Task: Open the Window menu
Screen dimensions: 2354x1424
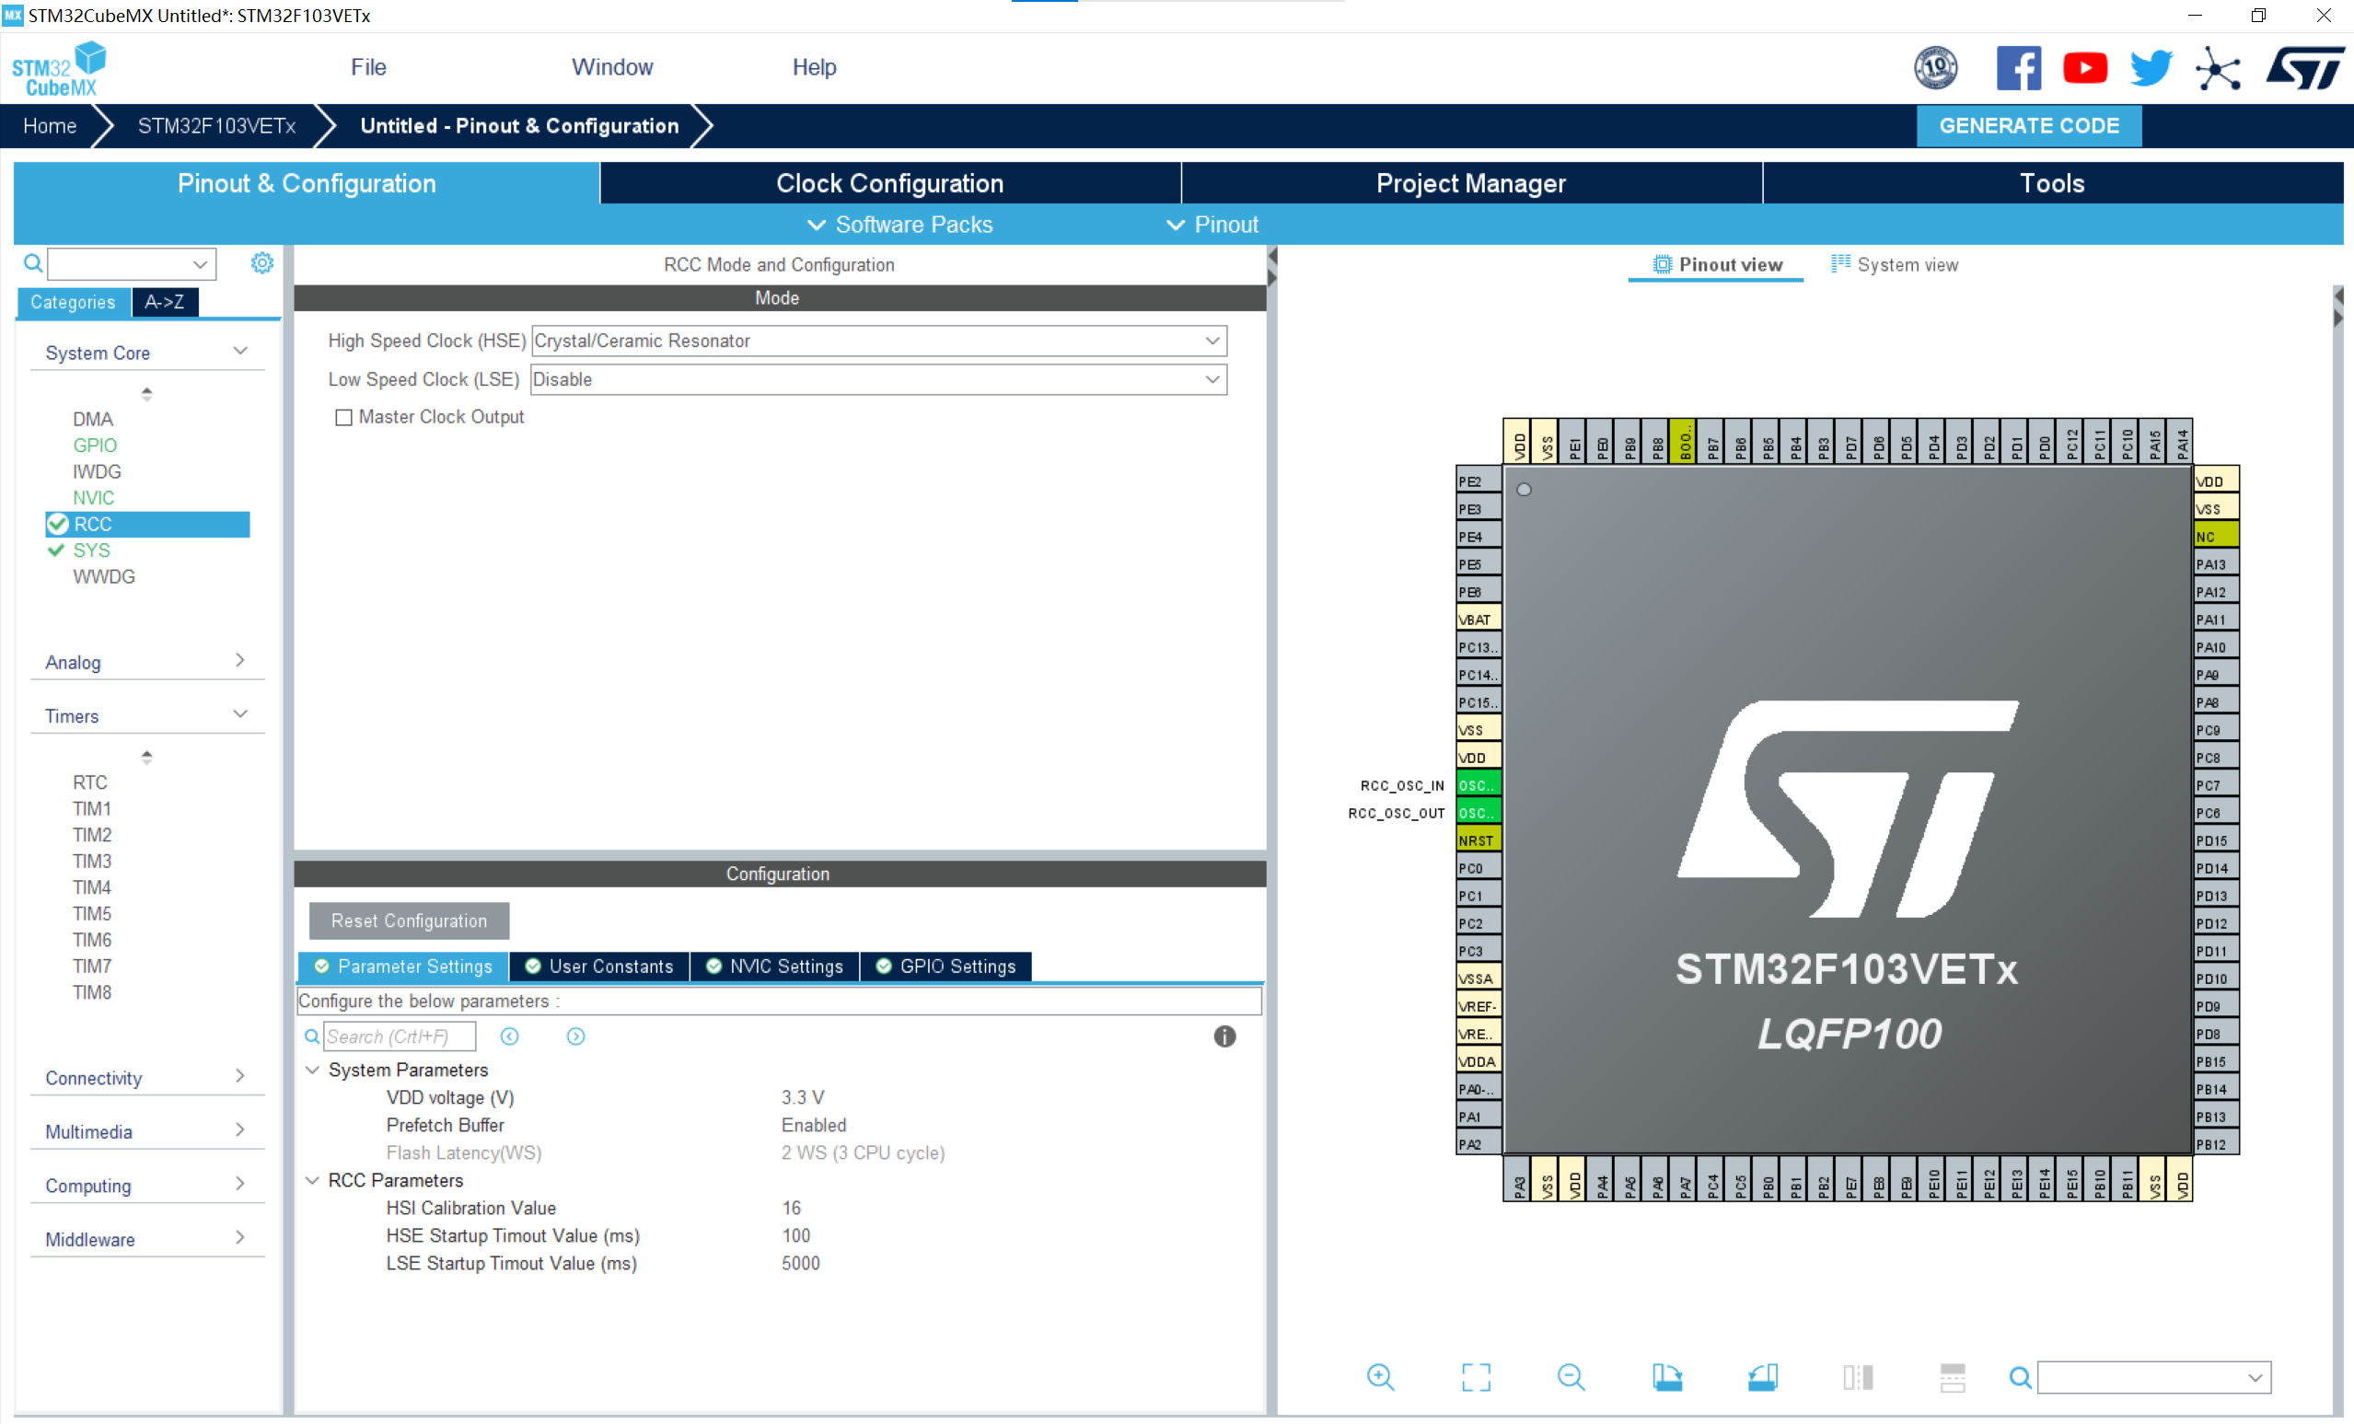Action: (612, 67)
